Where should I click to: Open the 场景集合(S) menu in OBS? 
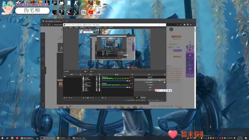99,27
